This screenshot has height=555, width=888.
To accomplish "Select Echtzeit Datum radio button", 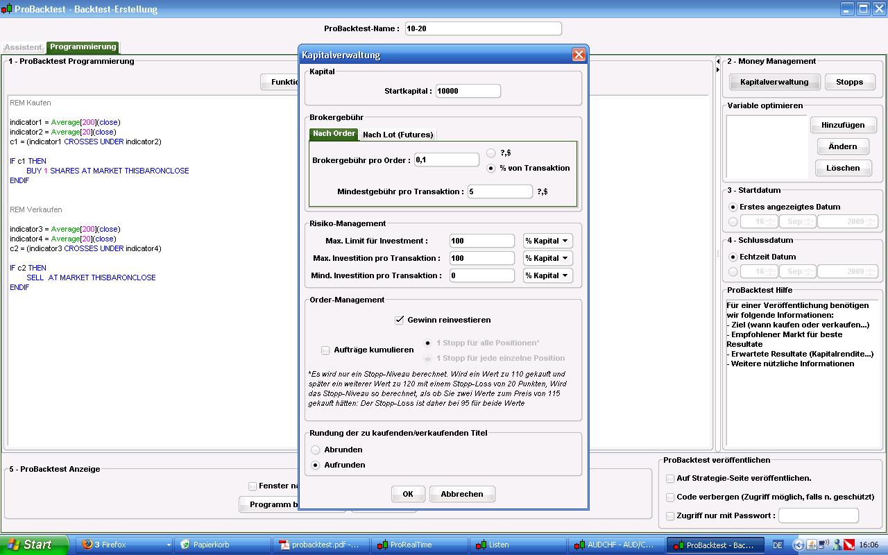I will (733, 257).
